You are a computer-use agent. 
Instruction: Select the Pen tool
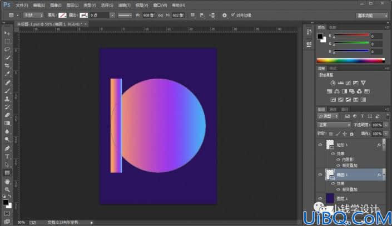pos(7,148)
